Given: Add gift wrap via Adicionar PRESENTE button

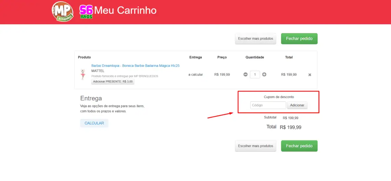Looking at the screenshot, I should tap(113, 81).
